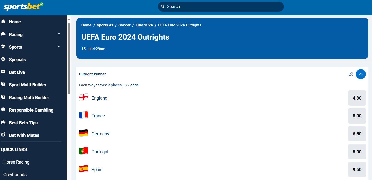
Task: Click the cash out icon beside Outright Winner
Action: point(351,74)
